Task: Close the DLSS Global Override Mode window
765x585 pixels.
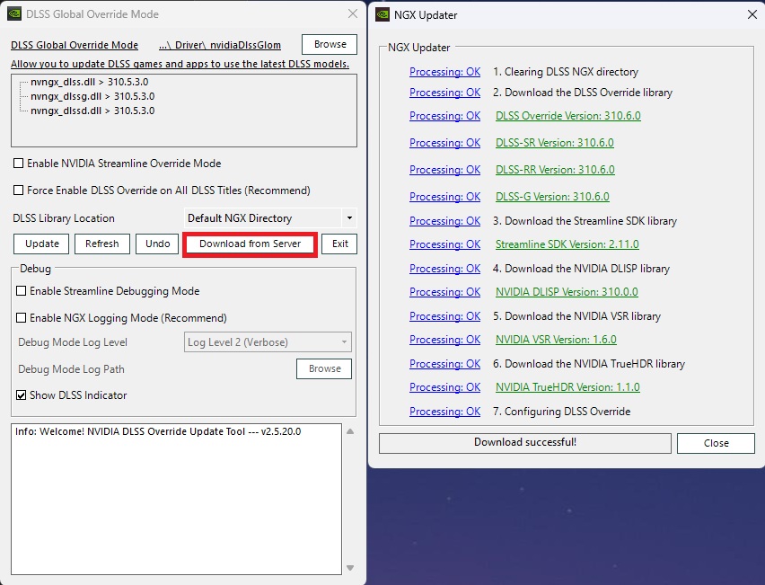Action: 353,13
